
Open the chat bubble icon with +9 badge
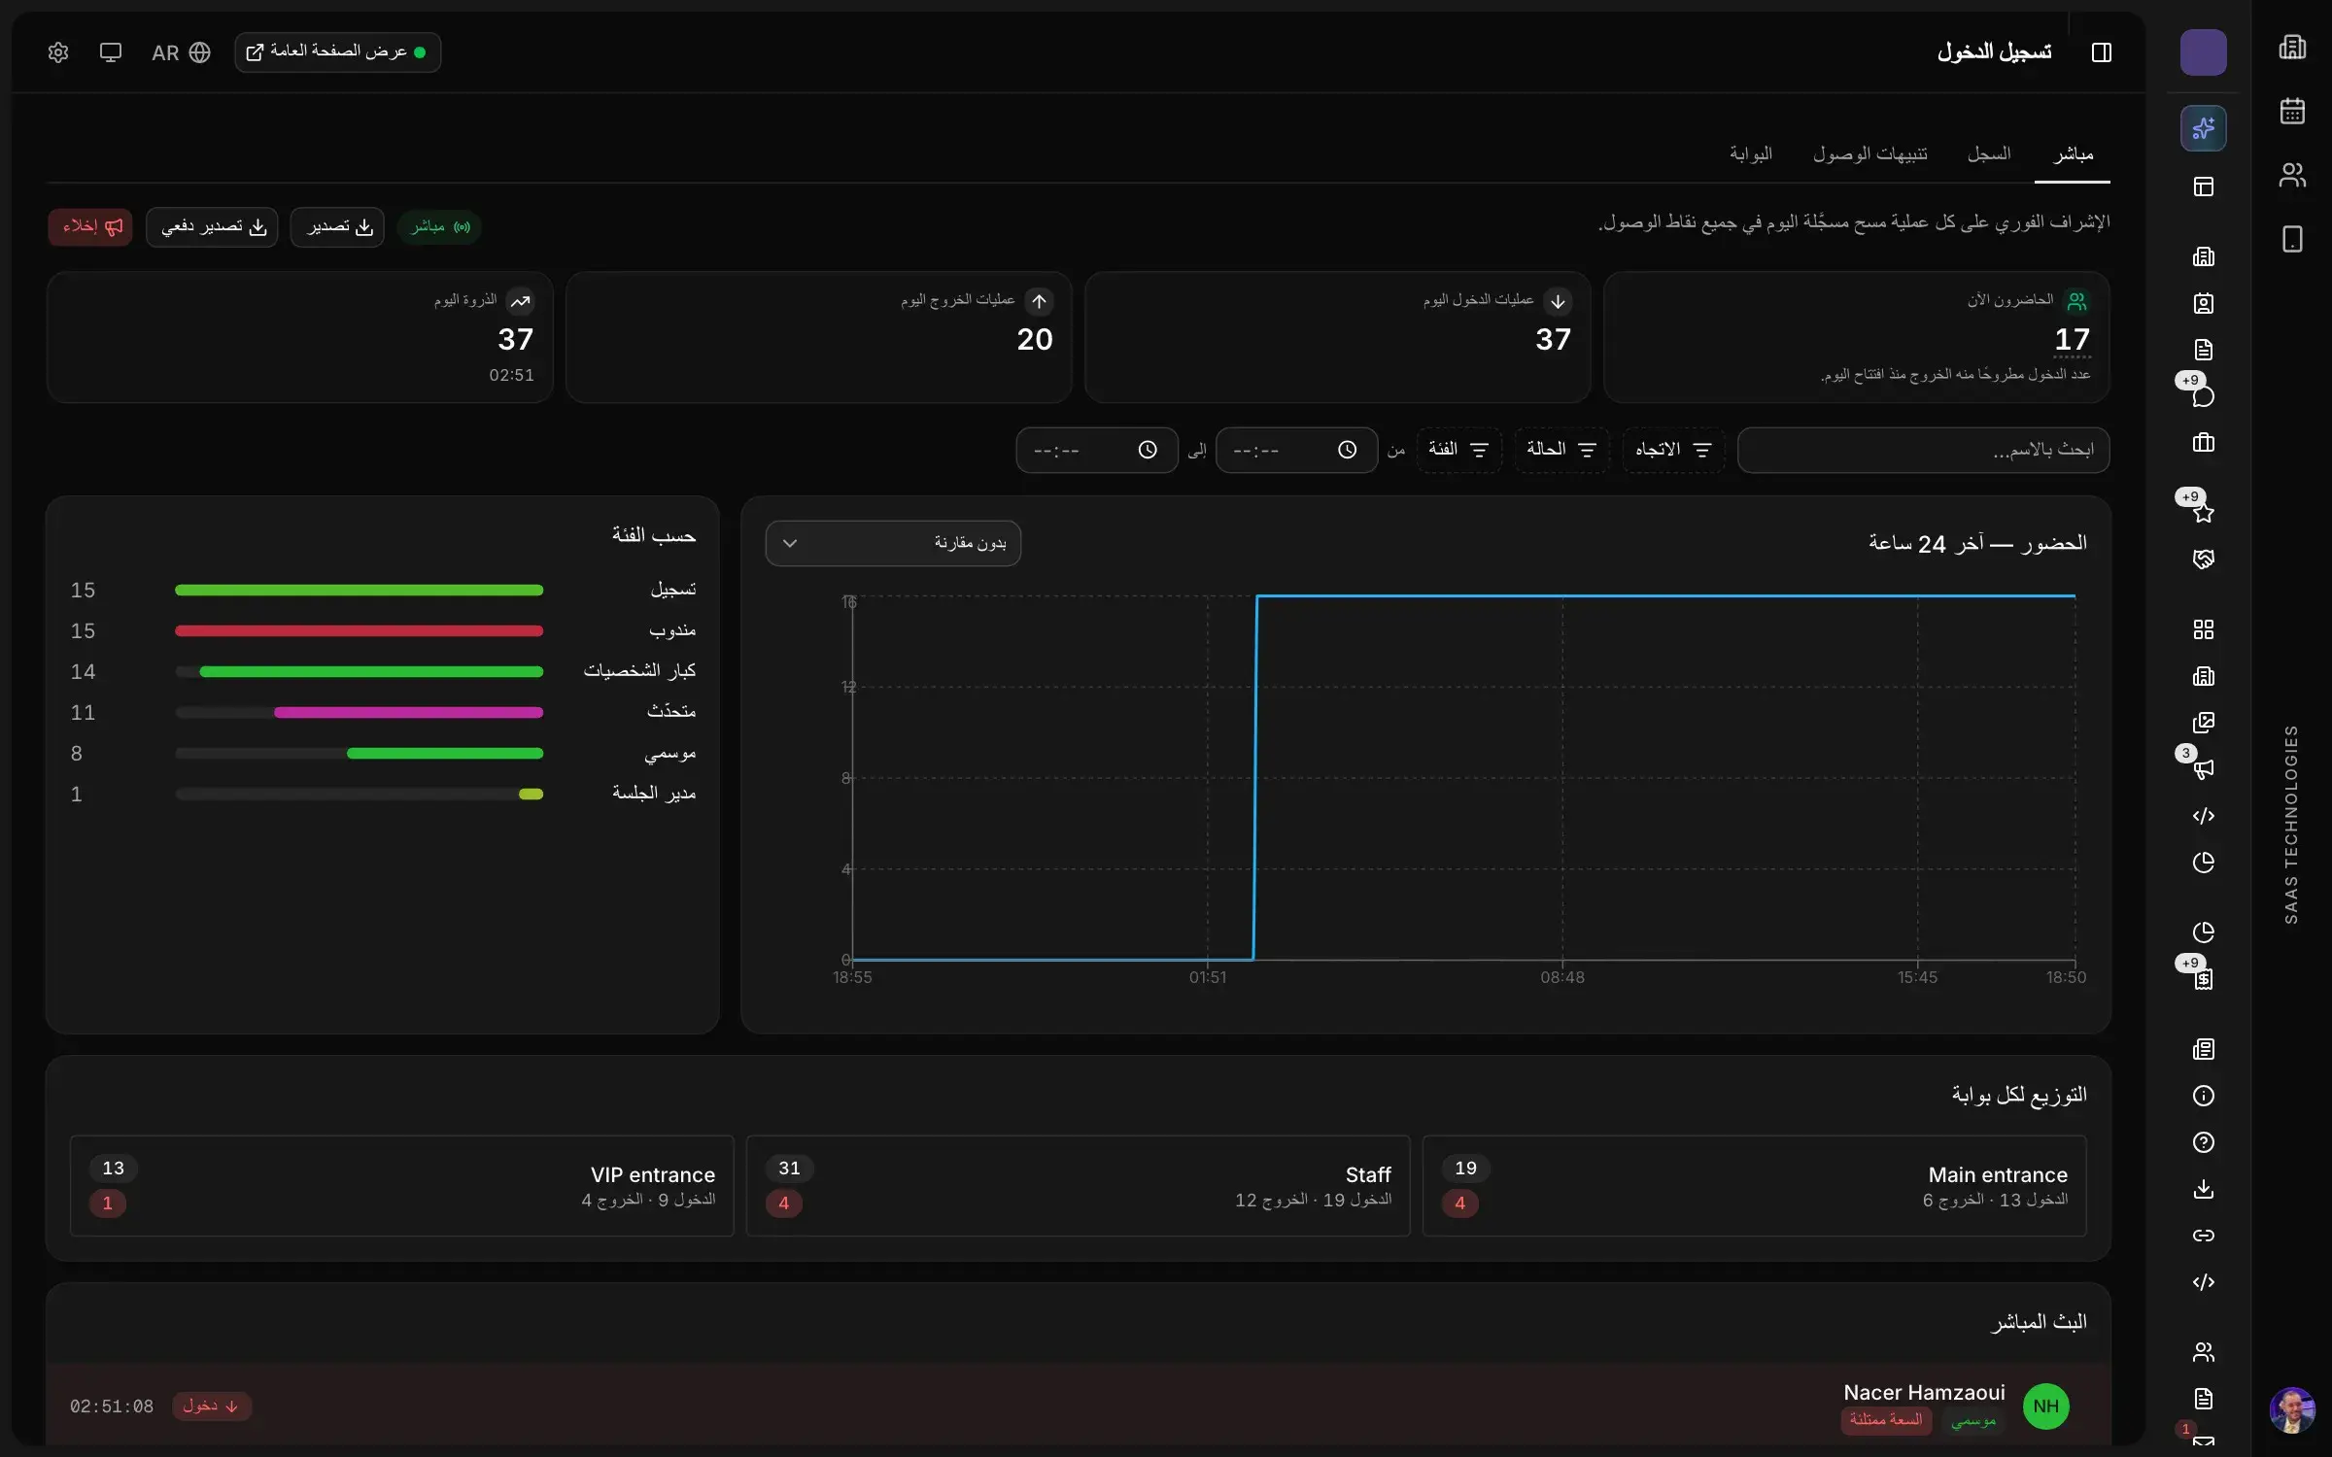[x=2203, y=396]
